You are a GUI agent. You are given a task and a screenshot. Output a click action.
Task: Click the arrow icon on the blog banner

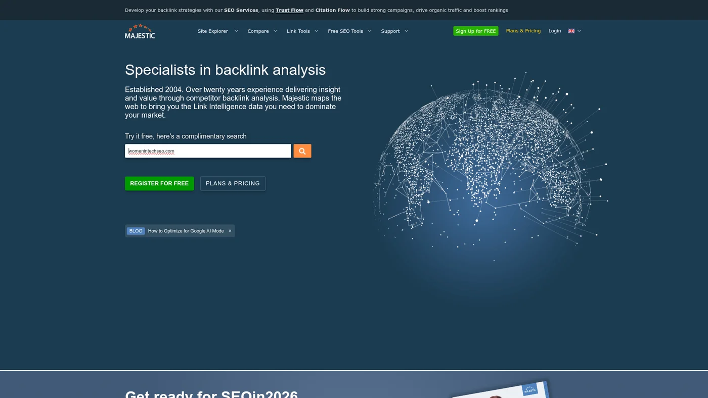230,231
